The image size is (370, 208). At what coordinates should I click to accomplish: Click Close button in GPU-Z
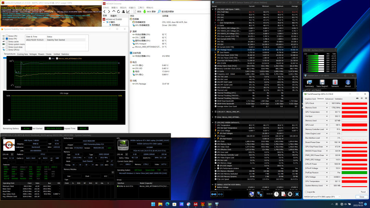[361, 197]
